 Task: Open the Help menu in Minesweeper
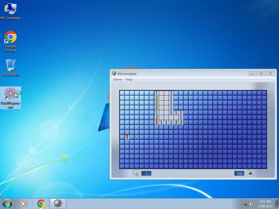click(x=129, y=79)
